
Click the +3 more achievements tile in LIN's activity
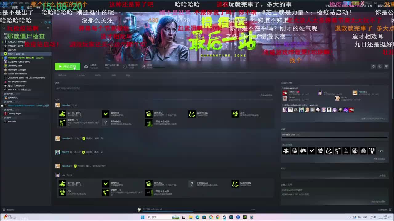point(149,192)
